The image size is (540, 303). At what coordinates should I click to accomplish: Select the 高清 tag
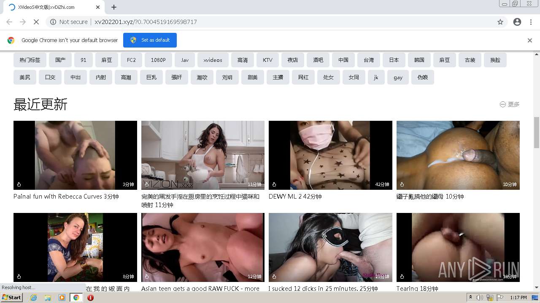(x=243, y=60)
